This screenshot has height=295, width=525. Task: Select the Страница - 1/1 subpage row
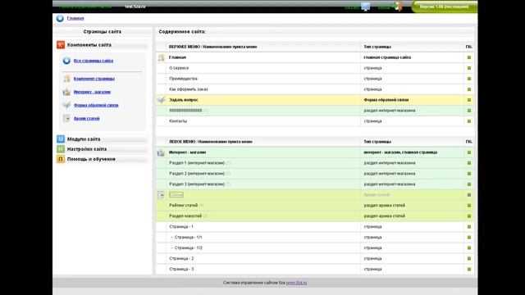tap(315, 237)
